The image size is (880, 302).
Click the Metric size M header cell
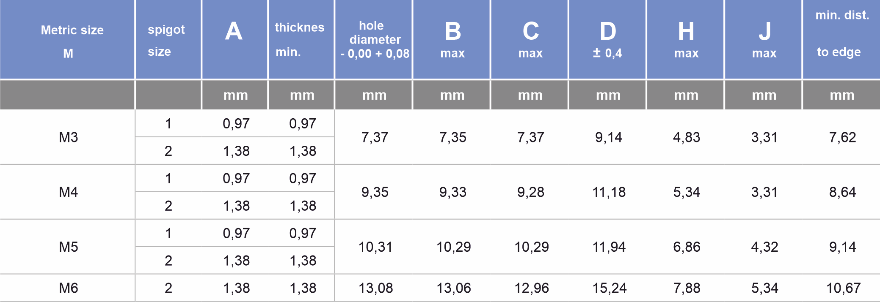point(67,39)
